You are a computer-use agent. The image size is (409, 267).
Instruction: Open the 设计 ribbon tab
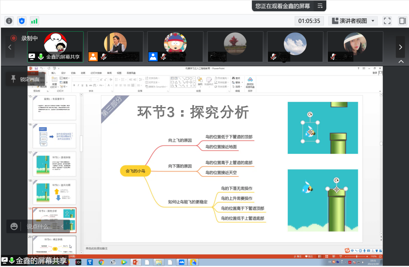click(x=63, y=73)
